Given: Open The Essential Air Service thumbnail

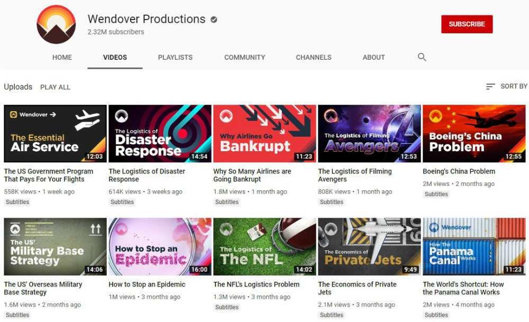Looking at the screenshot, I should [55, 133].
